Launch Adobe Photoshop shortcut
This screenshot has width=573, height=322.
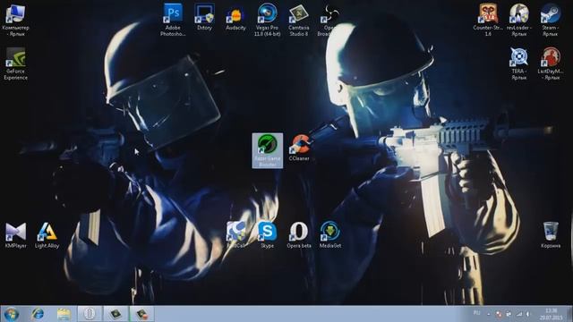173,20
